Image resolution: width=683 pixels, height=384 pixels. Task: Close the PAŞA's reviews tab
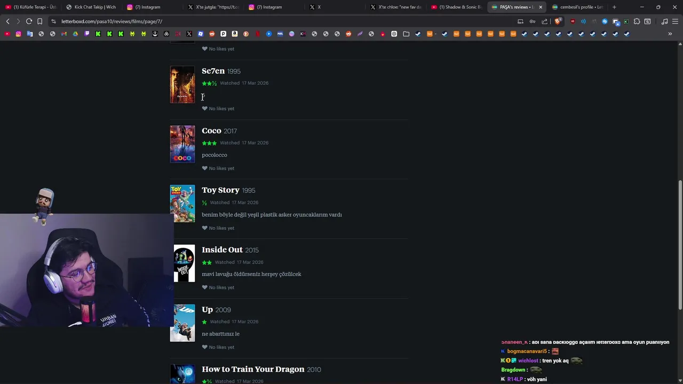(x=541, y=7)
